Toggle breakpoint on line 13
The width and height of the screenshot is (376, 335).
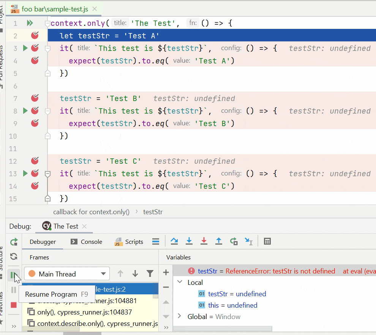point(35,173)
